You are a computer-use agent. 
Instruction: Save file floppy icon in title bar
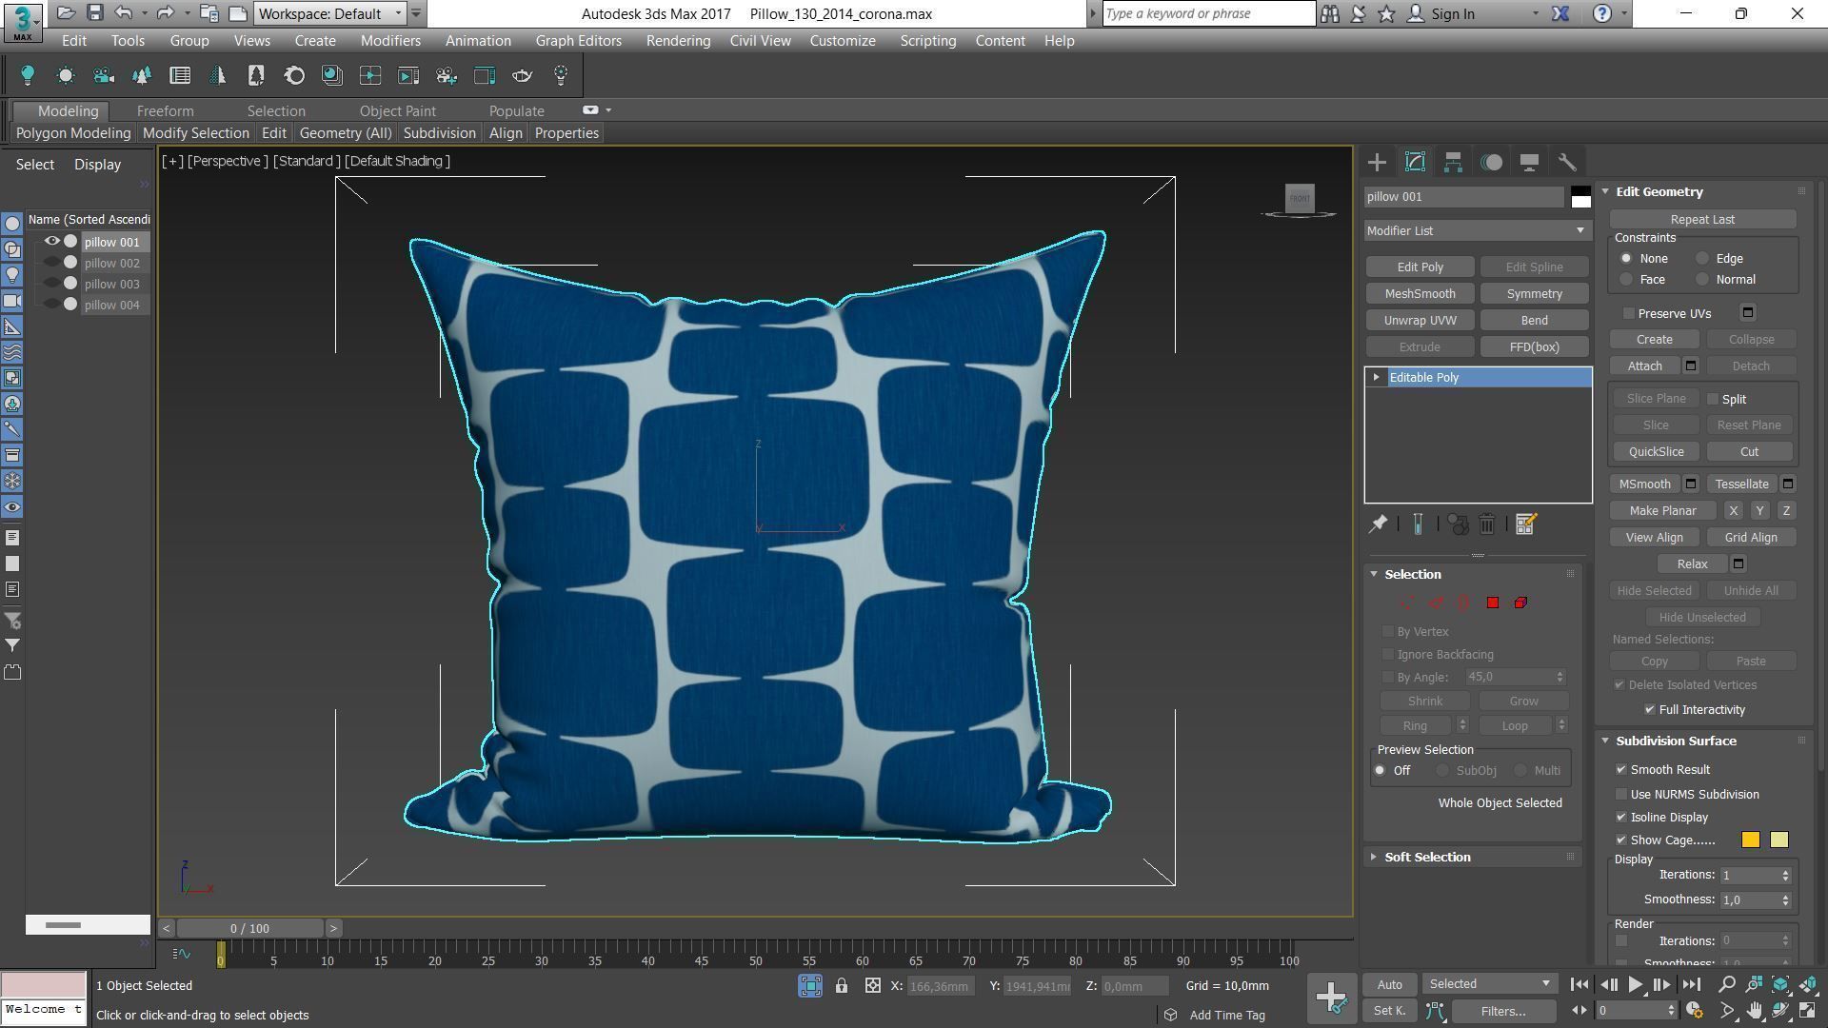point(94,13)
